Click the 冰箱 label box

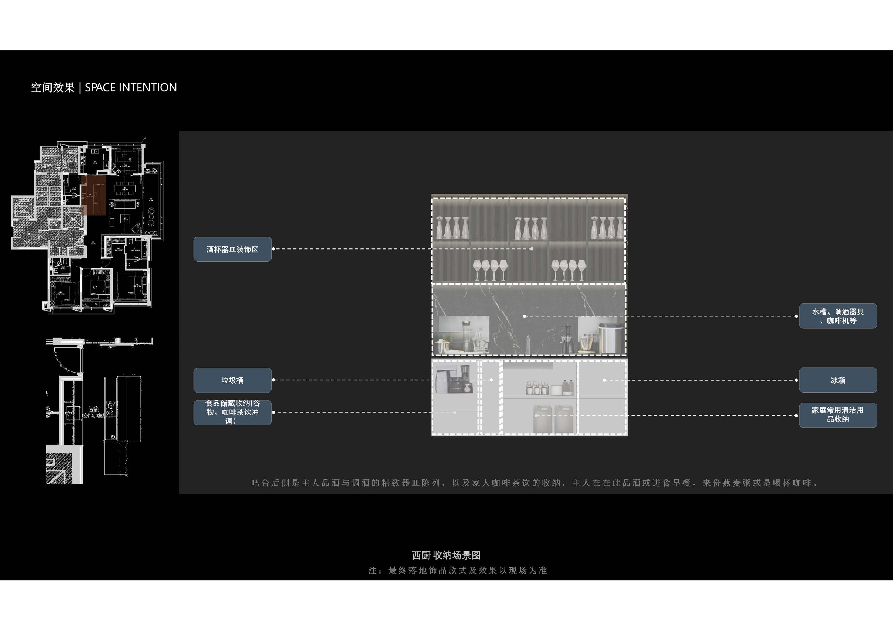(x=838, y=380)
